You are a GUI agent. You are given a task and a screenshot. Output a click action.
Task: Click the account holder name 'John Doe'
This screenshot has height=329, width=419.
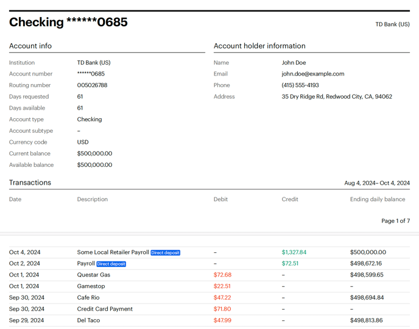(x=294, y=63)
